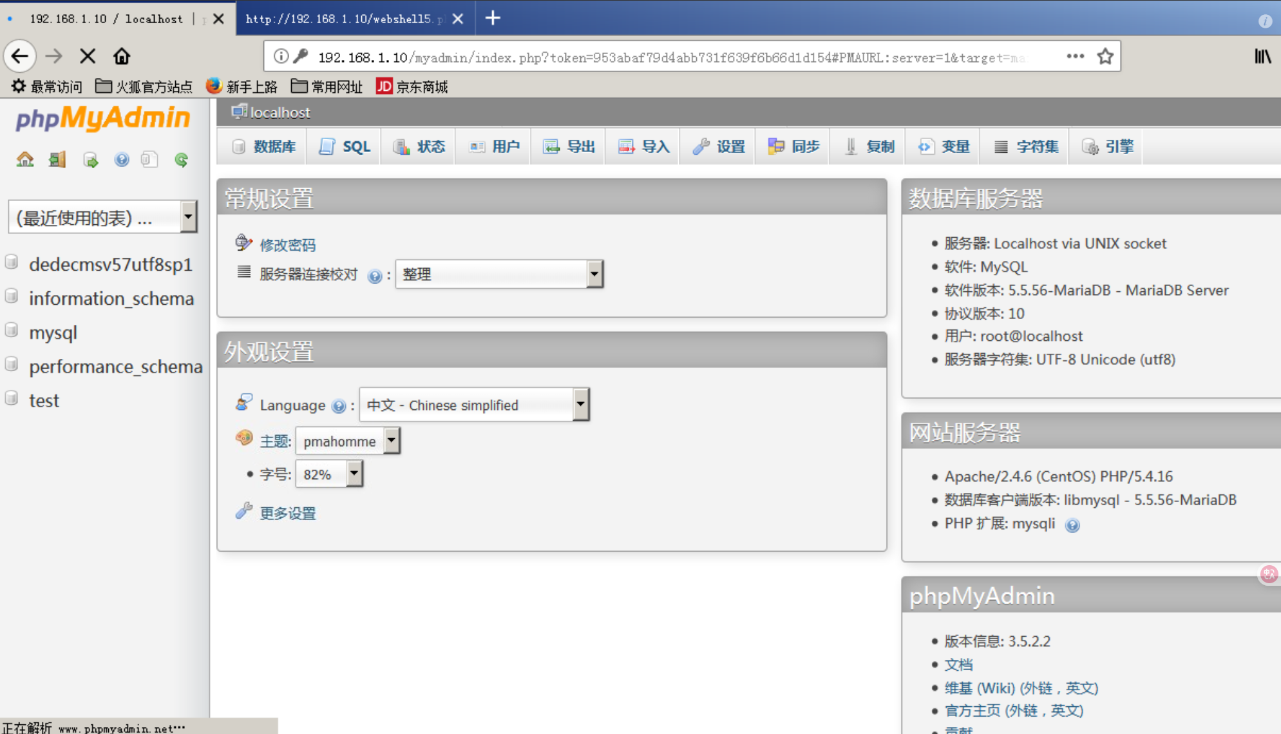The image size is (1281, 734).
Task: Open the 字号 font size dropdown 82%
Action: (329, 474)
